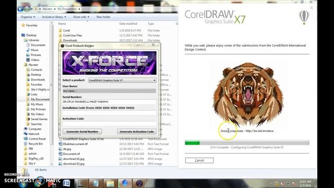Click the Generate Serial Number button
The image size is (334, 188).
coord(82,132)
